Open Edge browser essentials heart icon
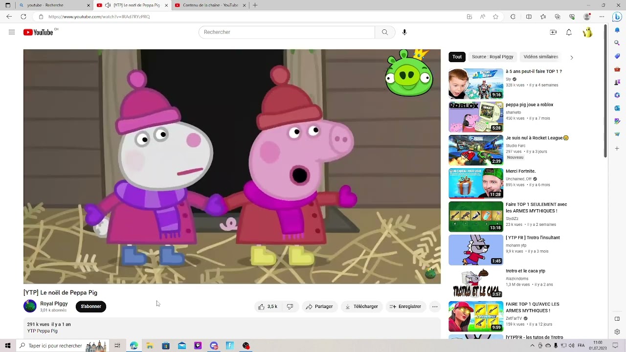The width and height of the screenshot is (626, 352). point(572,17)
